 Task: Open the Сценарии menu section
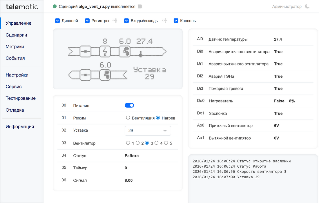(x=16, y=35)
